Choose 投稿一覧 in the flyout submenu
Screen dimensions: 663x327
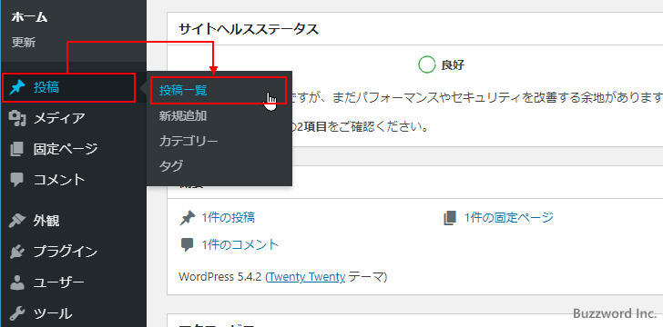click(x=183, y=90)
